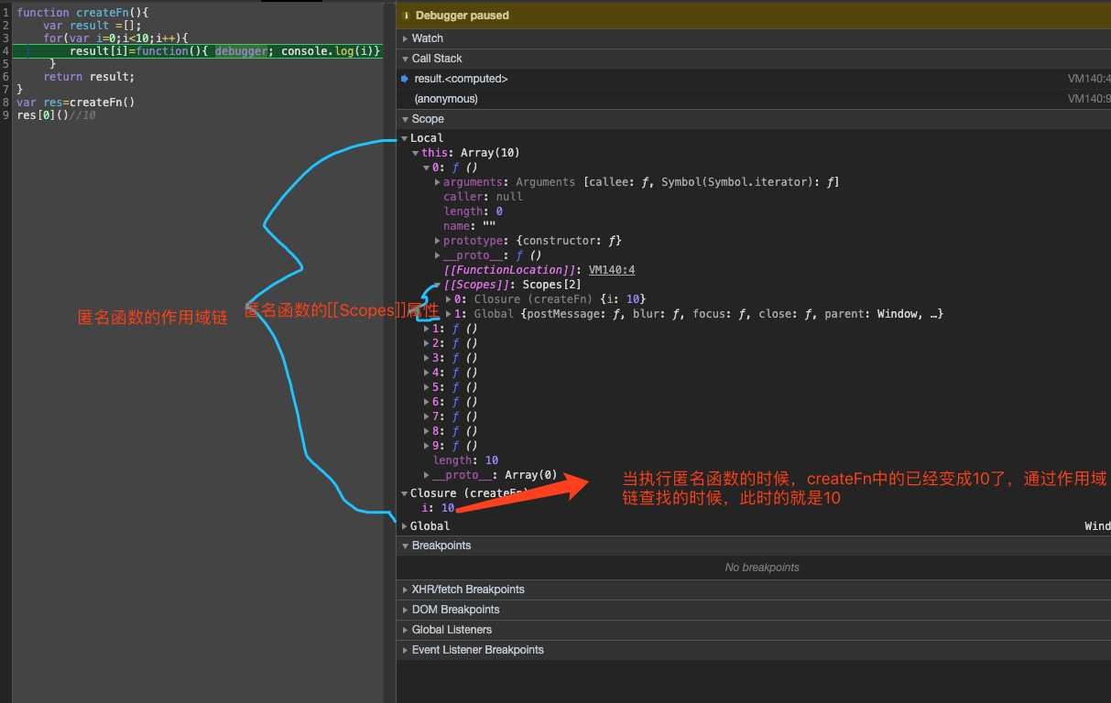Viewport: 1111px width, 703px height.
Task: Expand Event Listener Breakpoints section
Action: 477,650
